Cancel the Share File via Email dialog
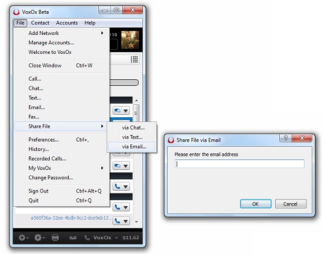Viewport: 326px width, 254px height. coord(290,204)
